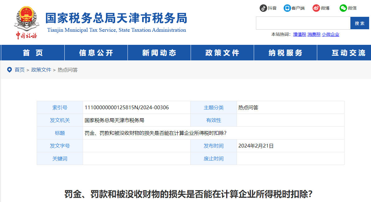Click the 主题分类 label cell
The height and width of the screenshot is (202, 371).
(214, 107)
